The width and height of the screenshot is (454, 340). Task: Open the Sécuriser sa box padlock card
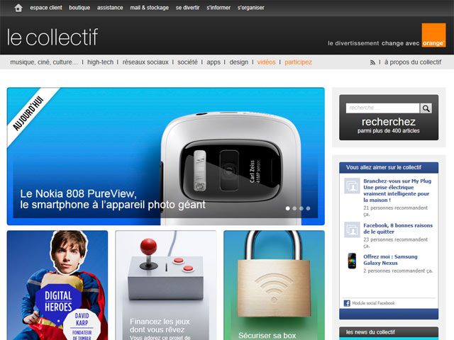pyautogui.click(x=274, y=285)
